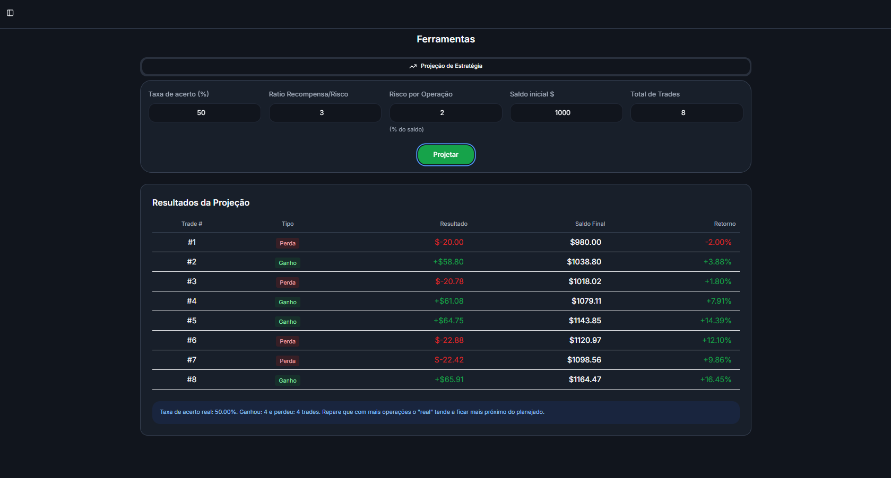
Task: Focus the Risco por Operação input field
Action: click(x=446, y=113)
